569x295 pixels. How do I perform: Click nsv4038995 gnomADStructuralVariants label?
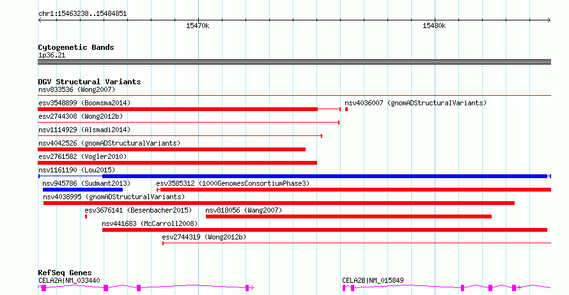[x=114, y=197]
